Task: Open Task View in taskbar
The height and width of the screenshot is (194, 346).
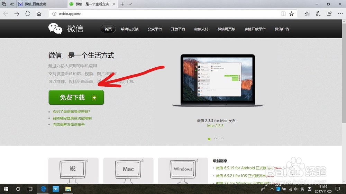Action: pos(30,189)
